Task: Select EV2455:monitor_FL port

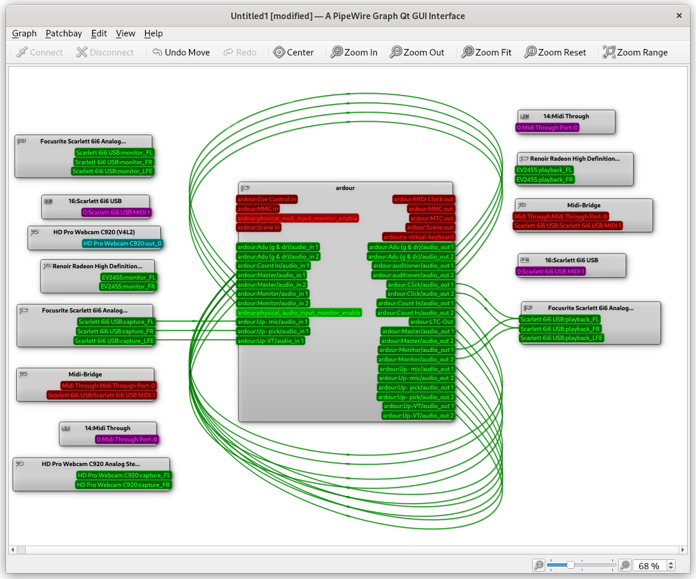Action: [x=129, y=278]
